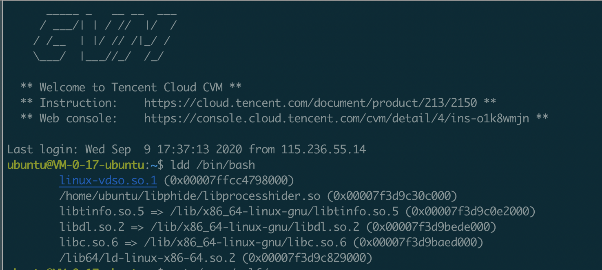The width and height of the screenshot is (602, 270).
Task: Open the console.cloud.tencent.com Web console URL
Action: pos(336,118)
